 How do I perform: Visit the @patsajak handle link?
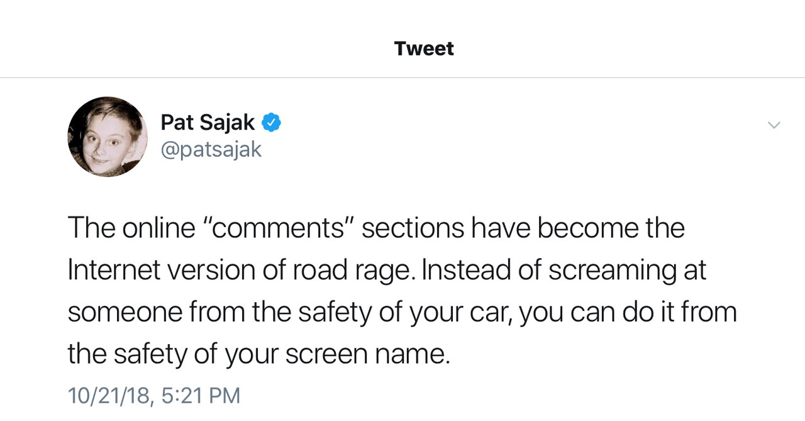(211, 150)
